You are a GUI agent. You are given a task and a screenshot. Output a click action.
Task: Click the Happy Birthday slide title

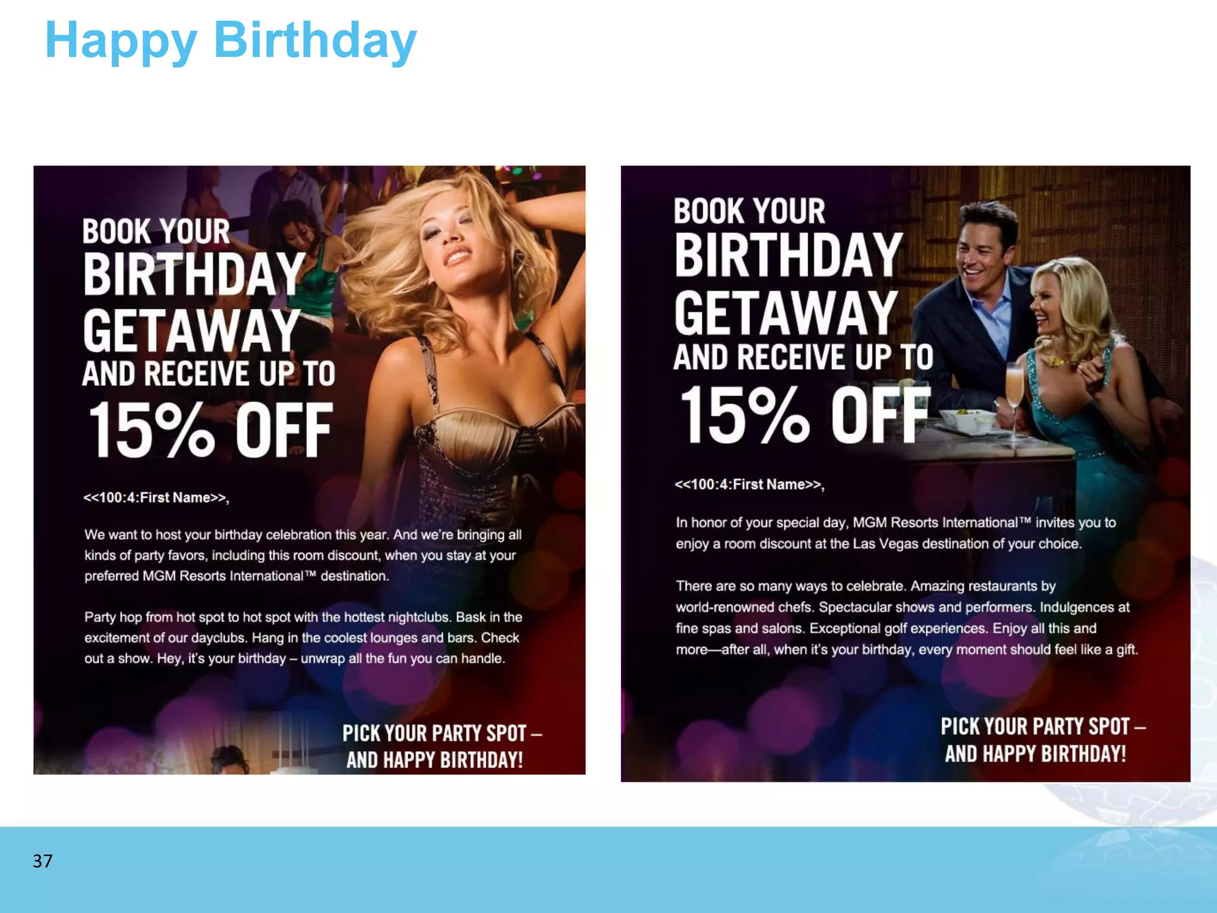point(231,40)
